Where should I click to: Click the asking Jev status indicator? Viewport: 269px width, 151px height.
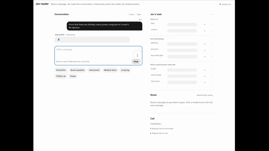tap(226, 4)
